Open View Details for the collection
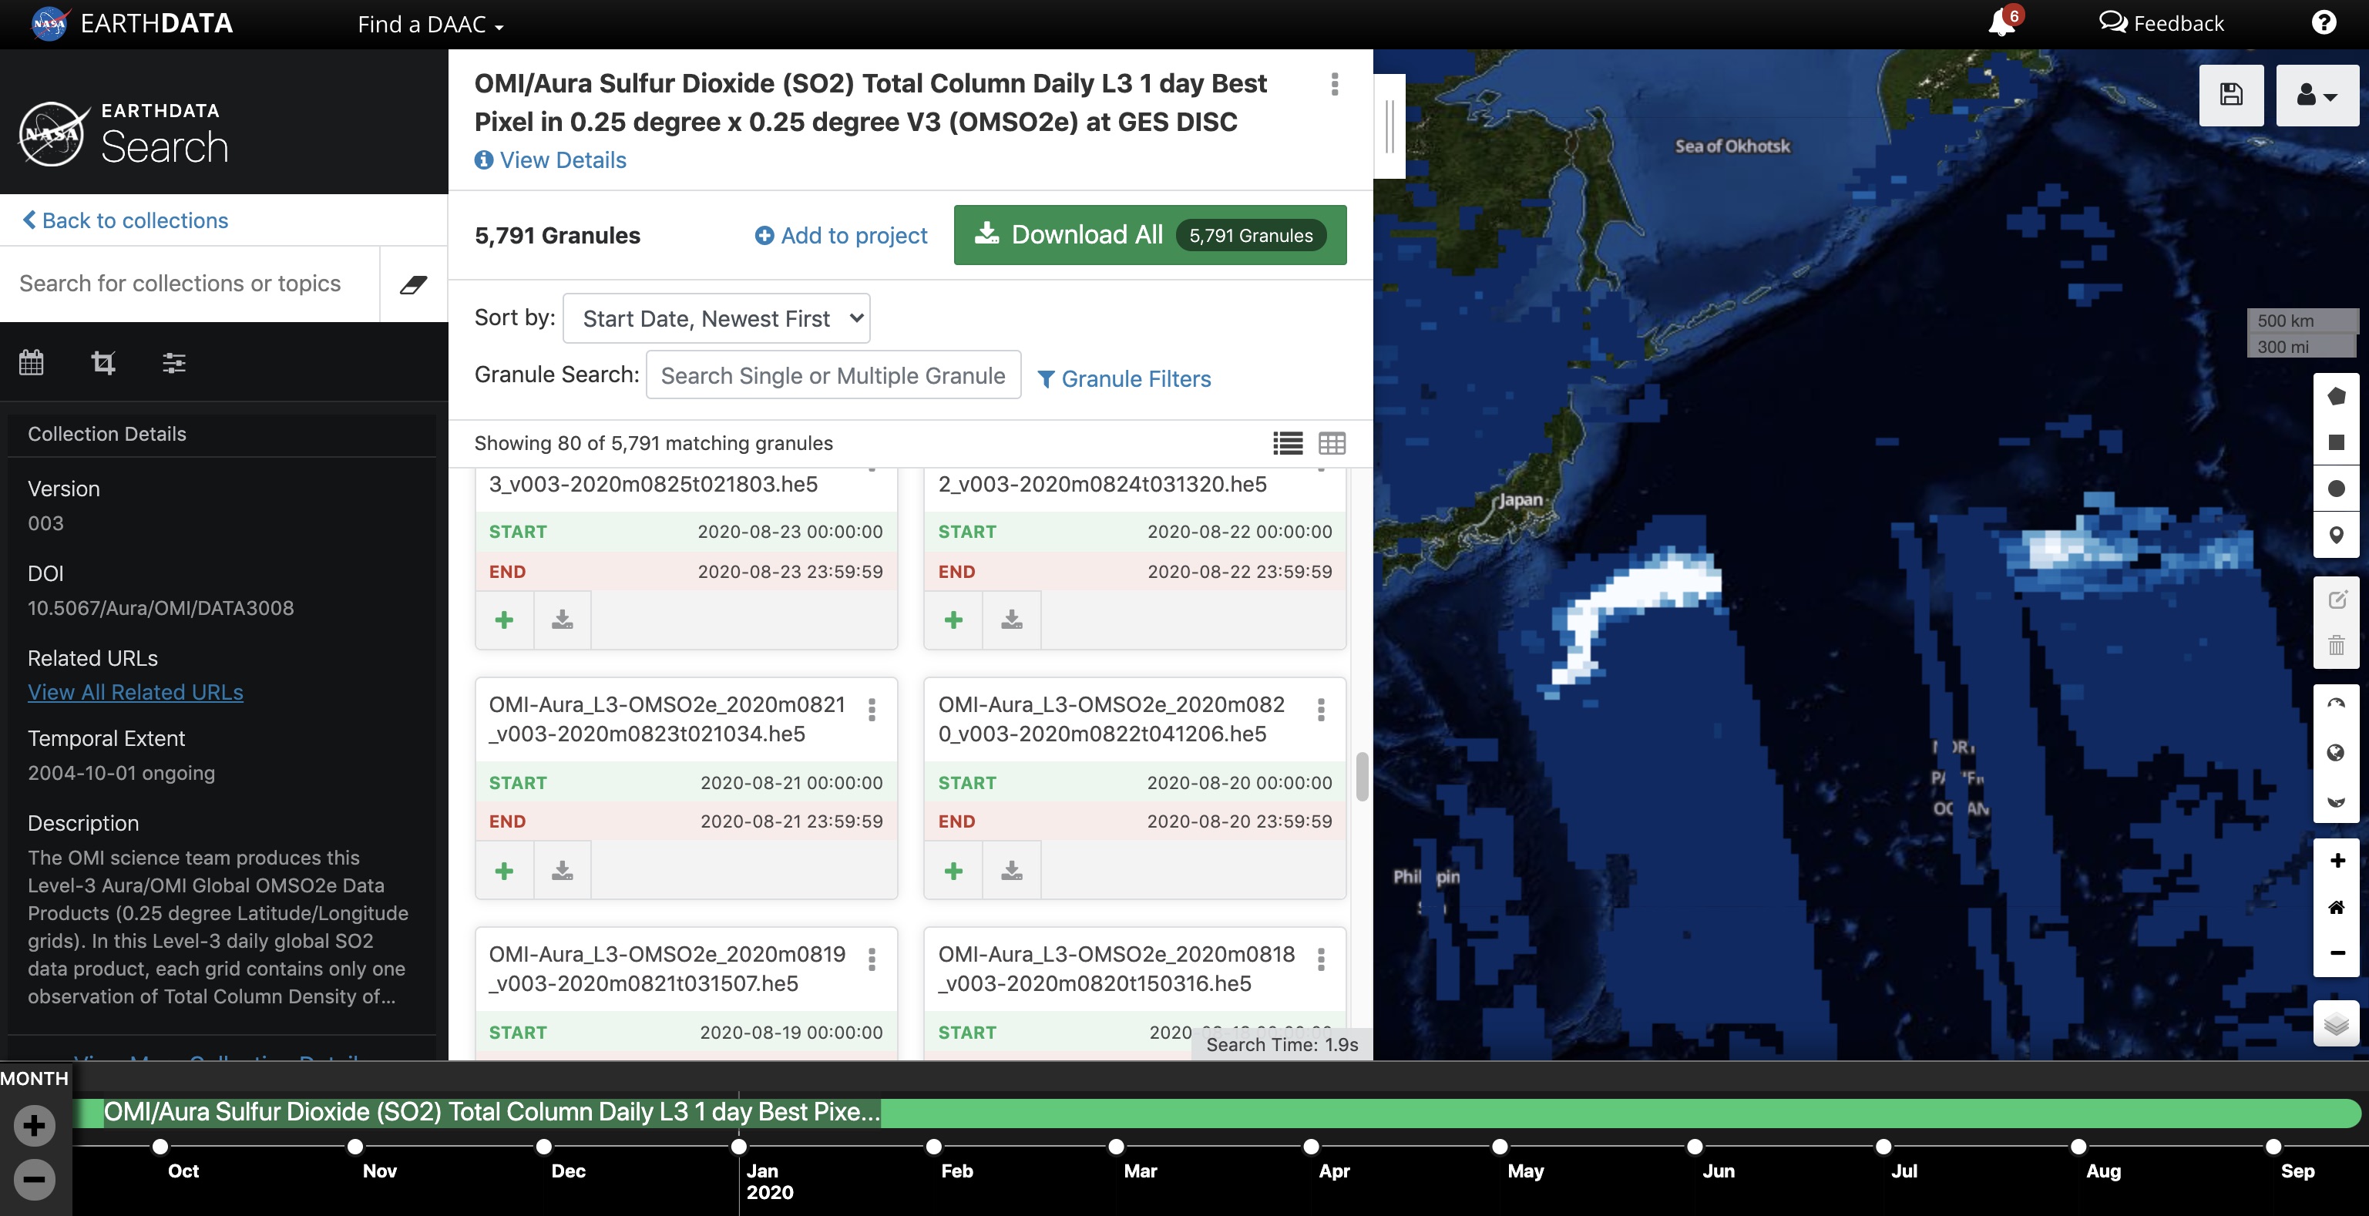2369x1216 pixels. tap(550, 160)
